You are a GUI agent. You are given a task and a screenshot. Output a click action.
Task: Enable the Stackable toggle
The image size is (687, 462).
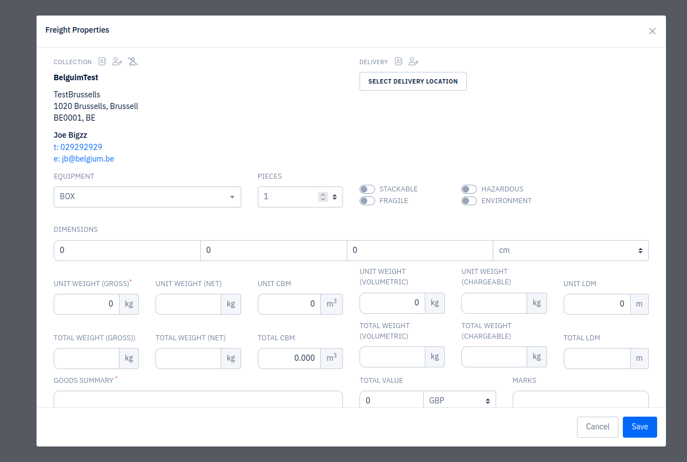(367, 189)
